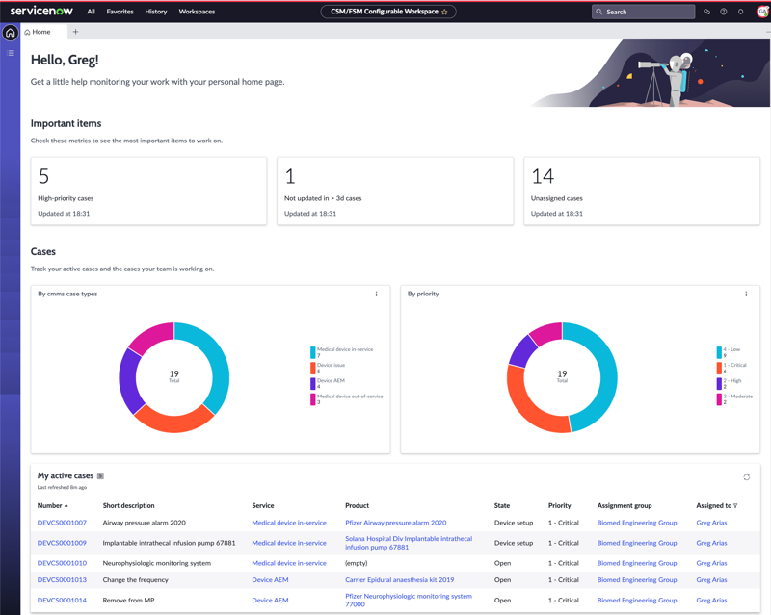Open the High-priority cases card

[149, 192]
